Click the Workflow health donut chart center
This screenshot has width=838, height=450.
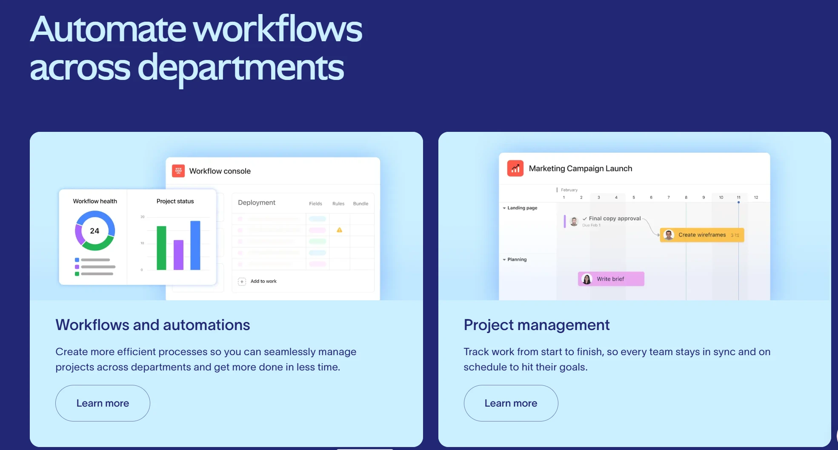[x=94, y=231]
